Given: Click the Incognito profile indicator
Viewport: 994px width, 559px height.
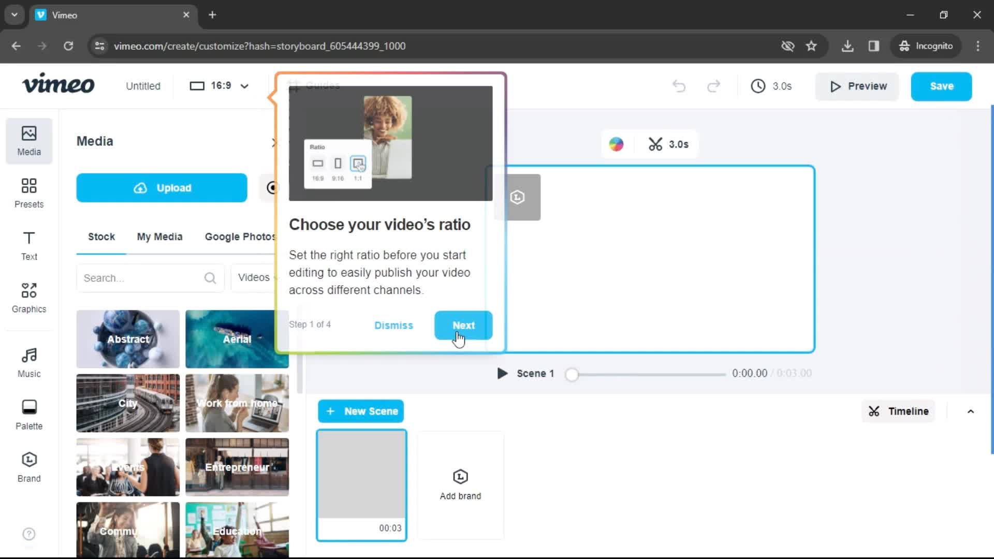Looking at the screenshot, I should [x=926, y=46].
